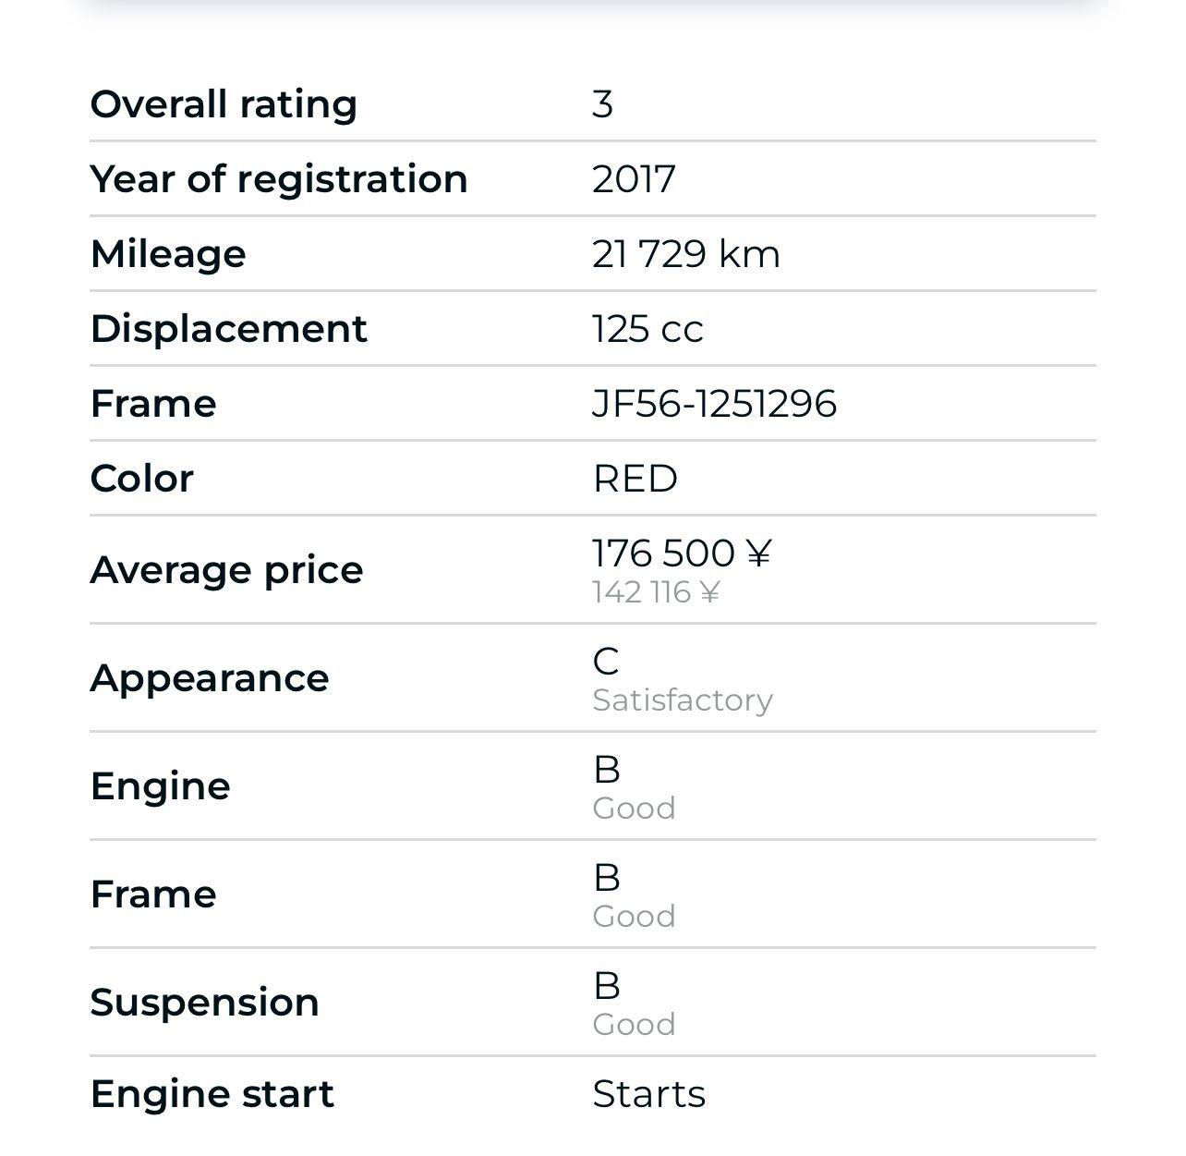Click the Appearance label

pos(210,678)
